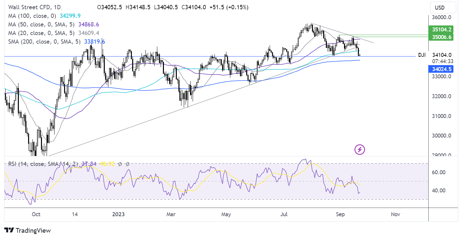Click the 34868.6 MA 50 value
The width and height of the screenshot is (463, 239).
click(x=89, y=24)
